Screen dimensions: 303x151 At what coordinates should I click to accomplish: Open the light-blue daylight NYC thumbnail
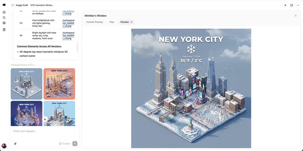tap(59, 113)
